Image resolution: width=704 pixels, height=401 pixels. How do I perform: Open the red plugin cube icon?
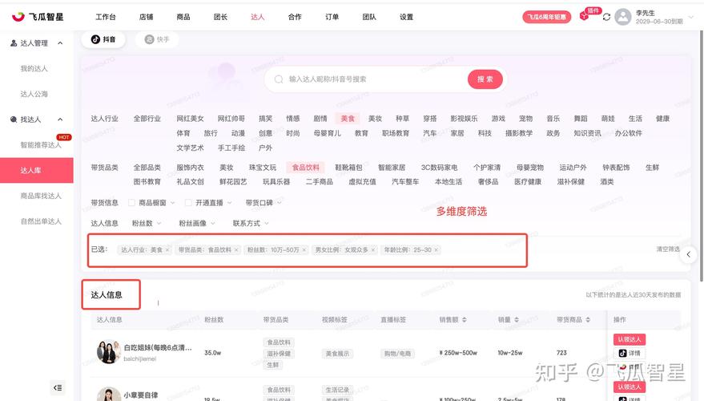[x=584, y=16]
